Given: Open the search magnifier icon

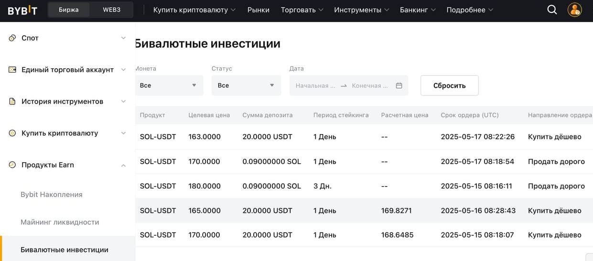Looking at the screenshot, I should point(552,10).
